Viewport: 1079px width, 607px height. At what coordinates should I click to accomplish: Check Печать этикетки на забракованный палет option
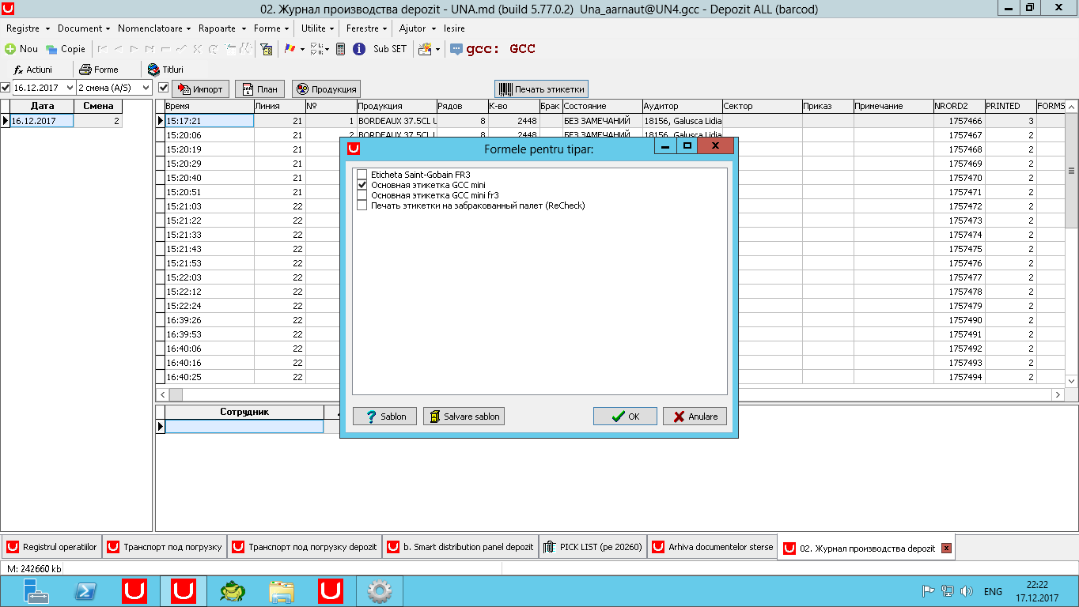[362, 205]
